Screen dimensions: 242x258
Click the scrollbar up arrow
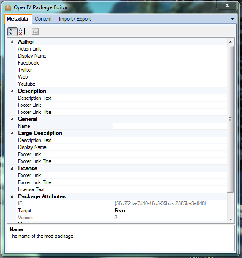pyautogui.click(x=231, y=42)
